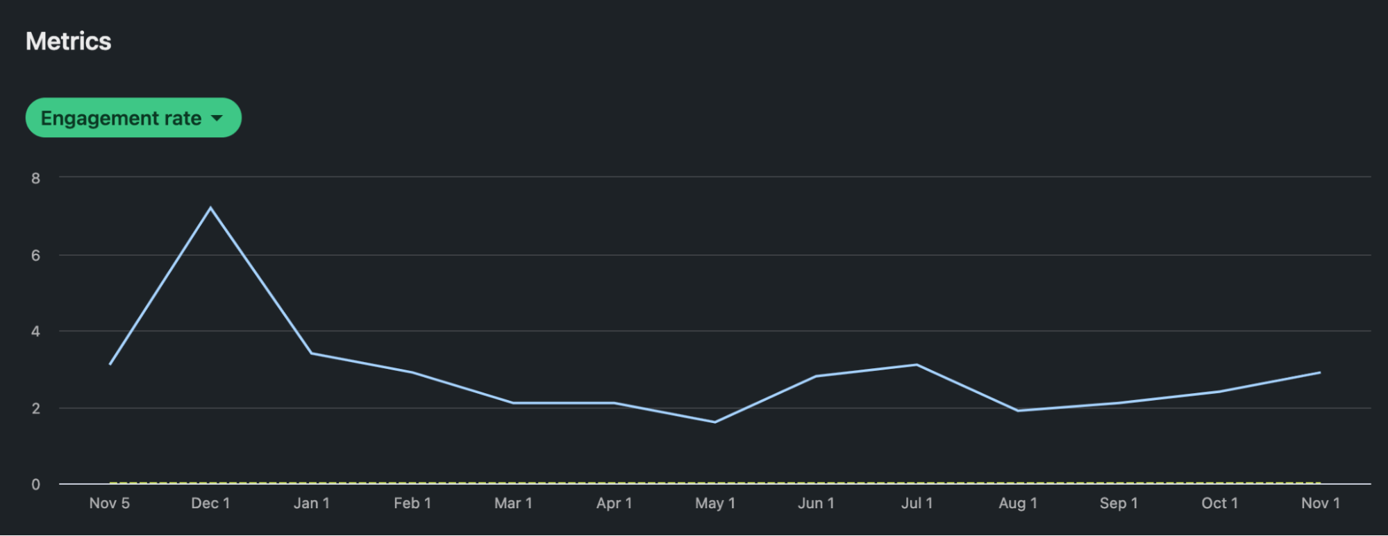This screenshot has width=1388, height=536.
Task: Select the Dec 1 peak point on line
Action: coord(210,208)
